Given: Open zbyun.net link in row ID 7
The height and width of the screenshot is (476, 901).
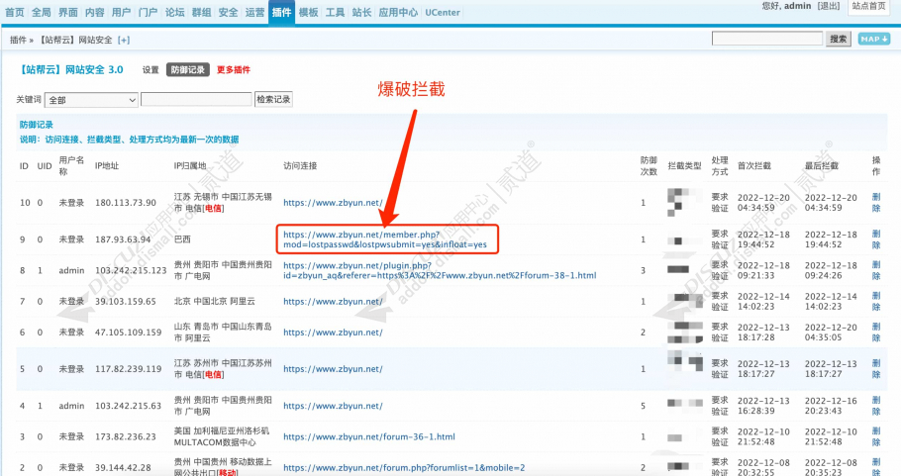Looking at the screenshot, I should click(x=333, y=302).
